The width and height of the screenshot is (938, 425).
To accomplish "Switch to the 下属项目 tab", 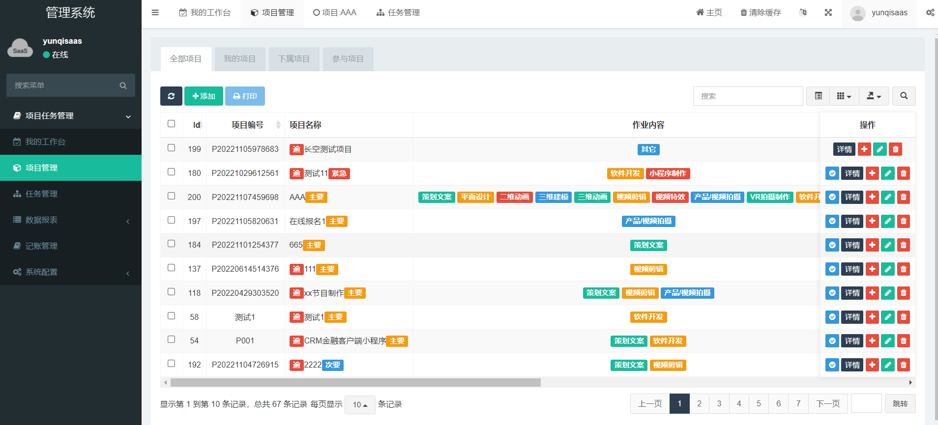I will click(294, 59).
